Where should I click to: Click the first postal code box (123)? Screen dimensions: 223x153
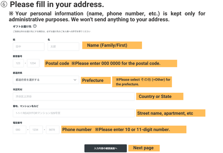point(17,63)
